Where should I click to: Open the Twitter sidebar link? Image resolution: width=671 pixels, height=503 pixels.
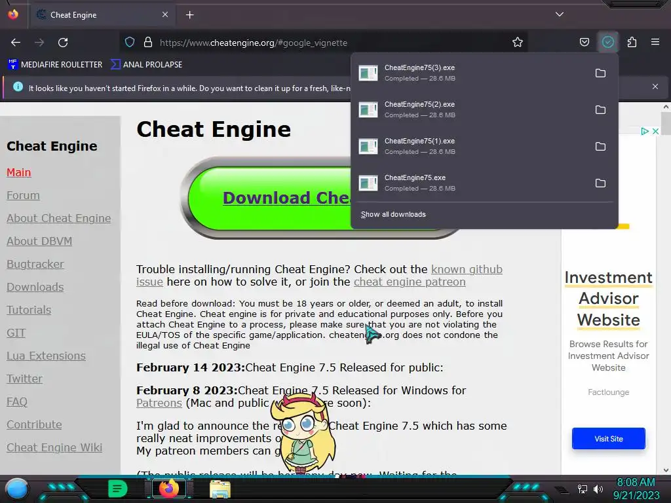(24, 379)
